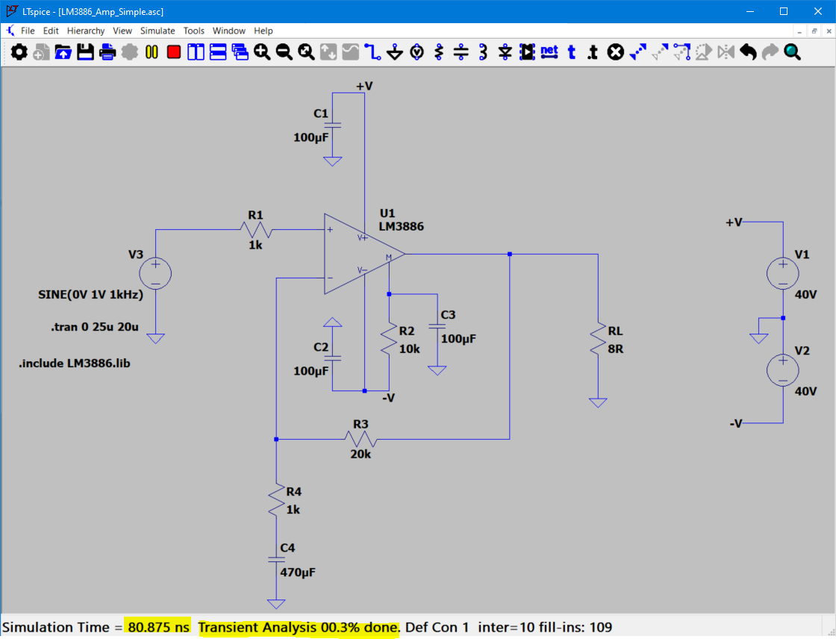Viewport: 836px width, 639px height.
Task: Click the R1 resistor label
Action: [x=255, y=215]
